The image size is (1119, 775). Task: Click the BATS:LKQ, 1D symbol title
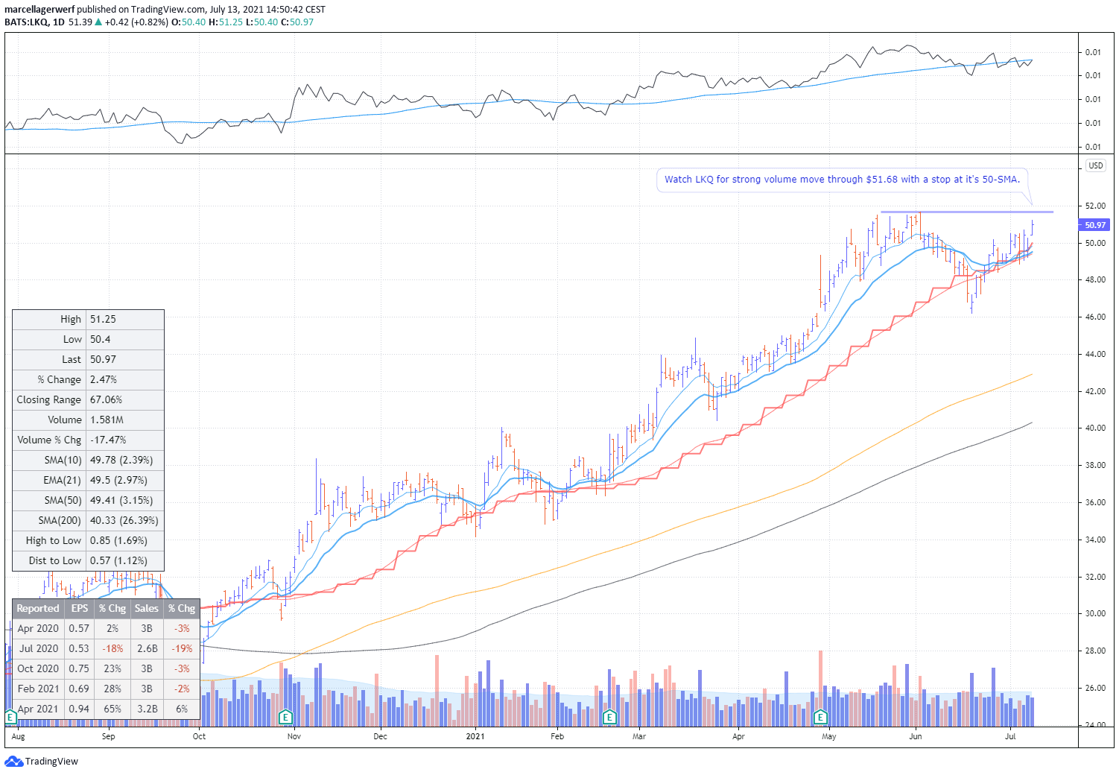[34, 22]
